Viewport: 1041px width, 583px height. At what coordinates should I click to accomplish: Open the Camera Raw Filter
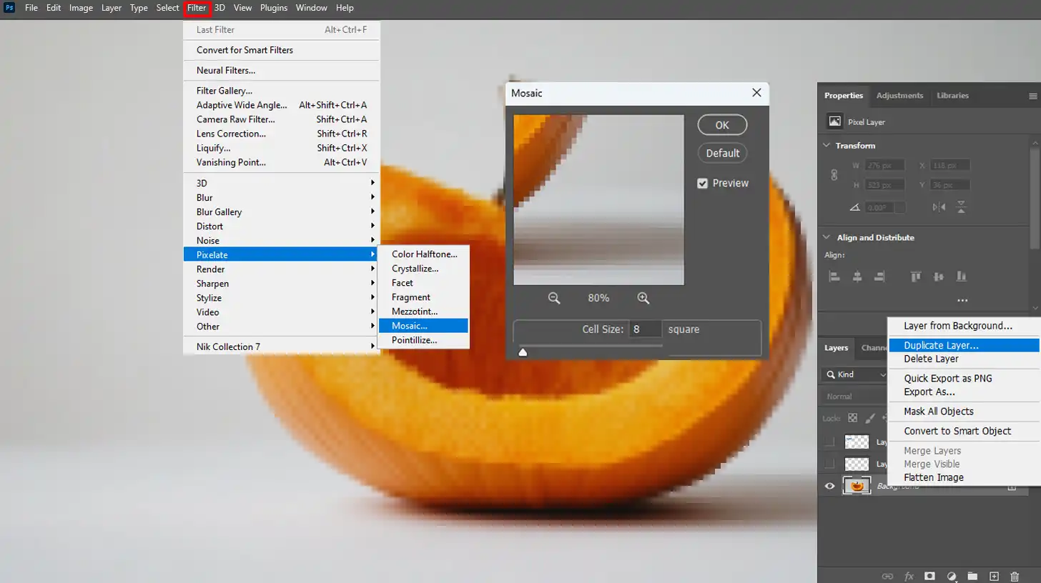click(x=282, y=119)
